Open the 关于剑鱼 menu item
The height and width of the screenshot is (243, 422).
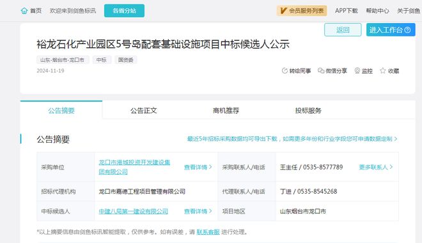click(x=409, y=11)
